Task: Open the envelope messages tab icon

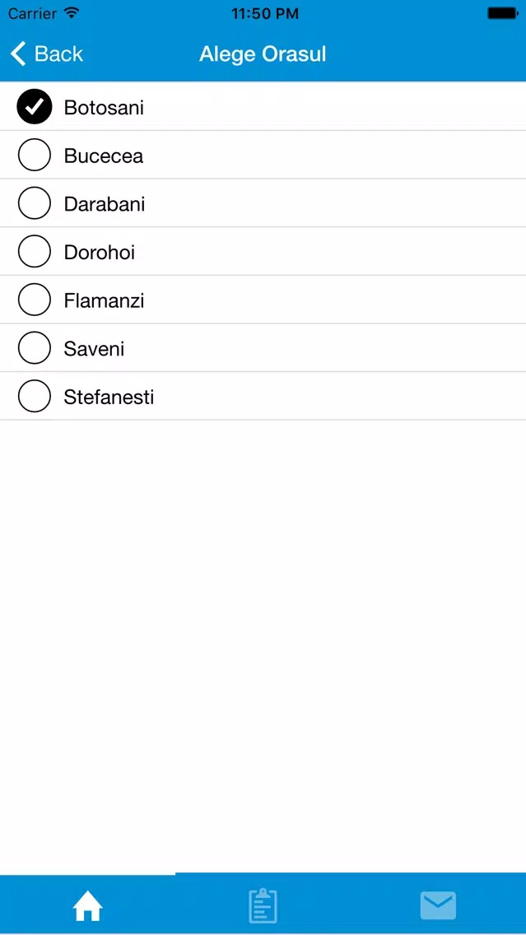Action: [x=438, y=905]
